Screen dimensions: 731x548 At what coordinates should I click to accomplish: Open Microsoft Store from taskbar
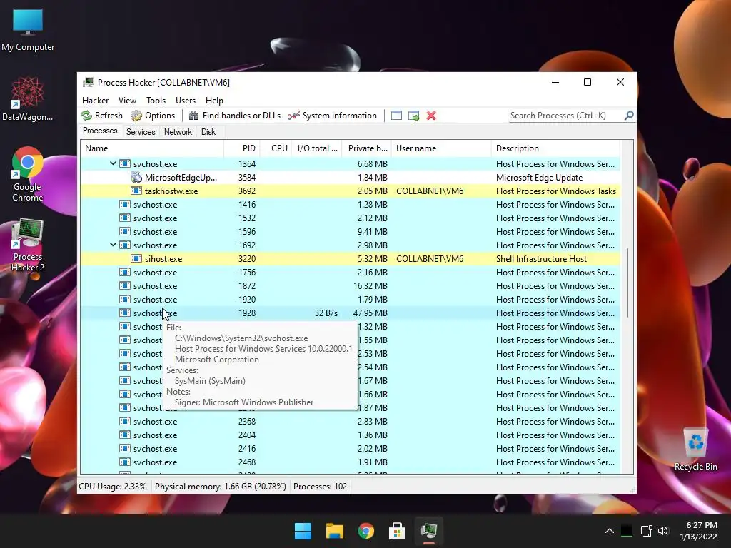tap(397, 531)
